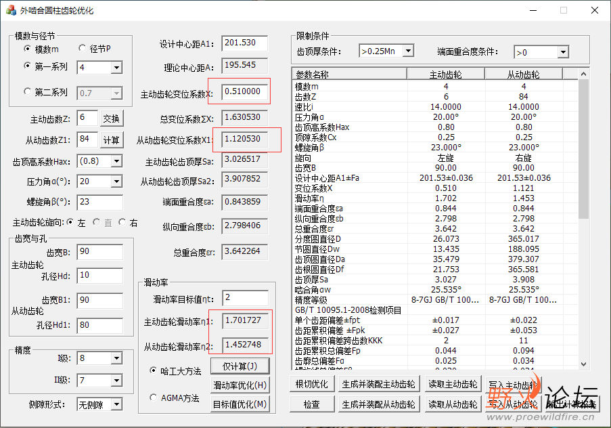The image size is (611, 428).
Task: Select the 总重合度εr table row
Action: click(x=435, y=229)
